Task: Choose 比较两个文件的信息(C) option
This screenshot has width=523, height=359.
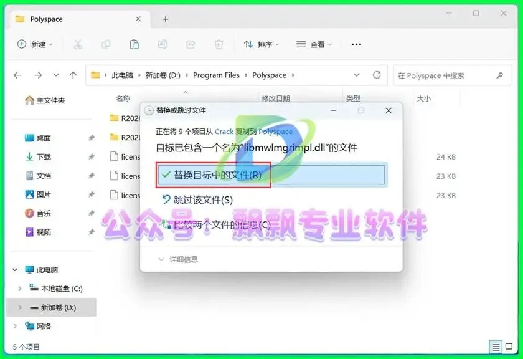Action: [216, 225]
